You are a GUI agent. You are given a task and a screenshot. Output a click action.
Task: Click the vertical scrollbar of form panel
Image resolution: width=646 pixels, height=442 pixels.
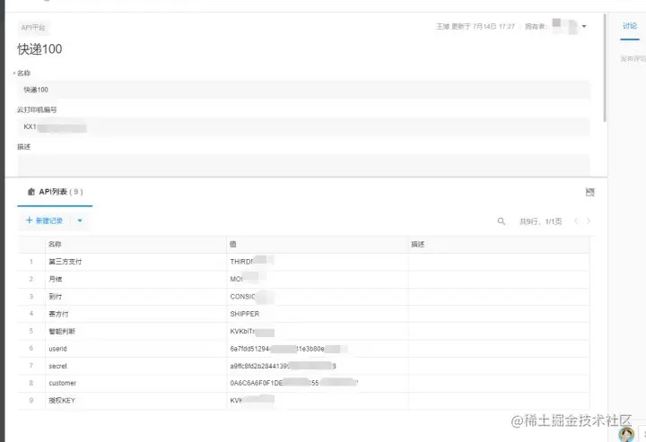(605, 68)
